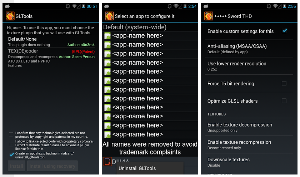300x177 pixels.
Task: Tap the Android icon of the last app-name entry
Action: (x=107, y=134)
